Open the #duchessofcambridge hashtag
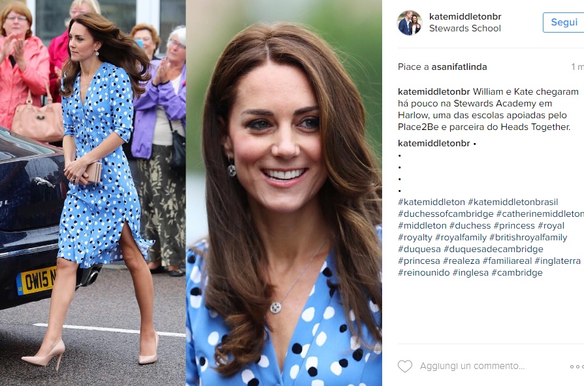The width and height of the screenshot is (584, 386). coord(446,214)
